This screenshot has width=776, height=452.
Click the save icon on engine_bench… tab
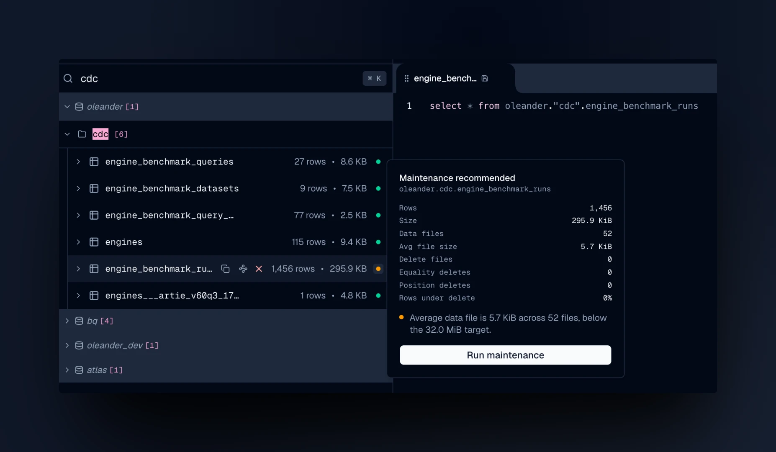[x=485, y=78]
